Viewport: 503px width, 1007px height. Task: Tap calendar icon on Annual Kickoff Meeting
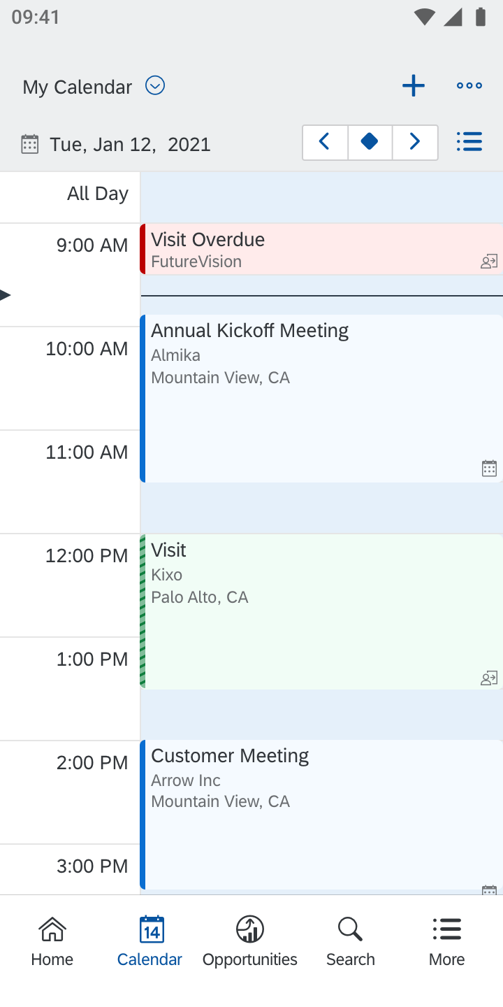pyautogui.click(x=489, y=469)
